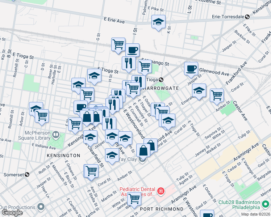This screenshot has height=217, width=271.
Task: Click the KENSINGTON neighborhood label
Action: (64, 156)
